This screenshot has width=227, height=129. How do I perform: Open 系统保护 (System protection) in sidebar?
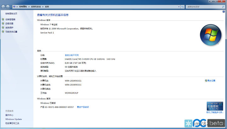point(9,28)
